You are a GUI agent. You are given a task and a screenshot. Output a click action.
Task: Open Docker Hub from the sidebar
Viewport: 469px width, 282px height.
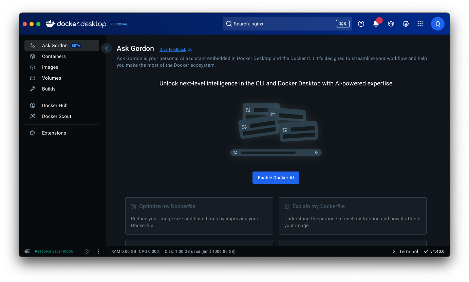(62, 105)
